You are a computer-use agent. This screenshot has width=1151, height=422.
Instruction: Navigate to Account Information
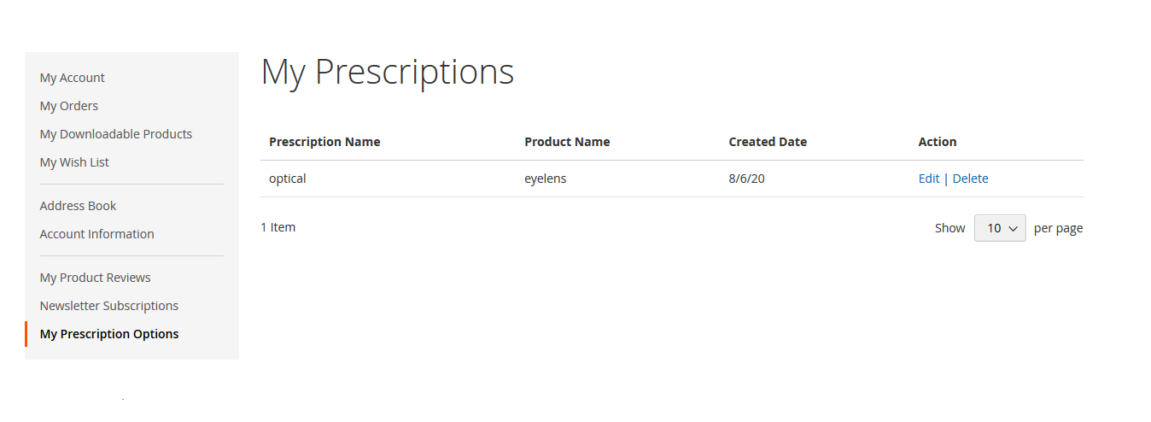coord(96,234)
